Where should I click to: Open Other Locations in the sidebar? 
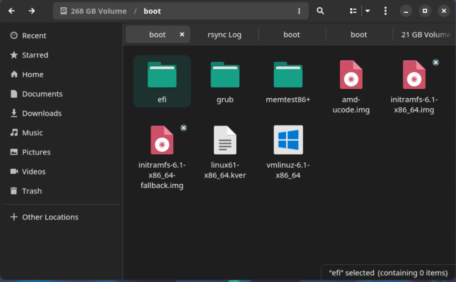click(x=61, y=217)
